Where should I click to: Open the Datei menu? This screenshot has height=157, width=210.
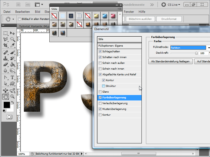[x=7, y=12]
